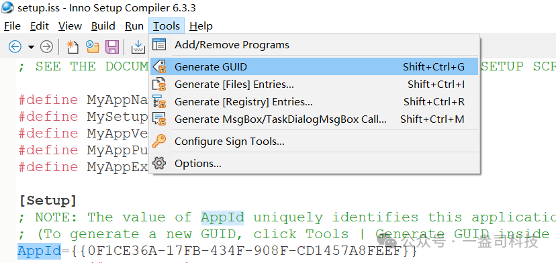Click the '; SEE THE DOCUM' comment line
The image size is (556, 263).
(x=83, y=66)
